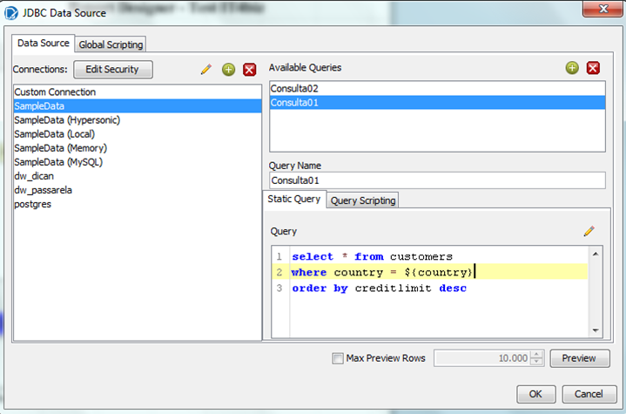Click the Preview button

pyautogui.click(x=579, y=358)
